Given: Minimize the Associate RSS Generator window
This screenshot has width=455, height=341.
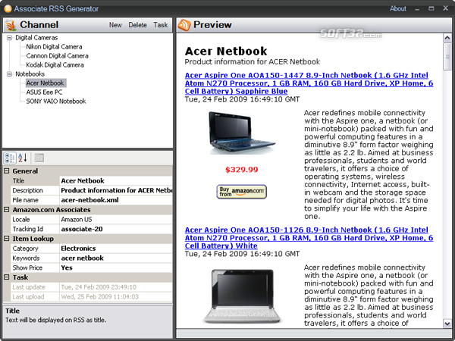Looking at the screenshot, I should 417,8.
